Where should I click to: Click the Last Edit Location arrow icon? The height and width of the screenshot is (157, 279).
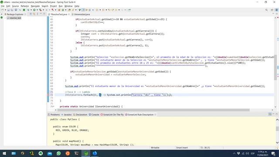[109, 10]
